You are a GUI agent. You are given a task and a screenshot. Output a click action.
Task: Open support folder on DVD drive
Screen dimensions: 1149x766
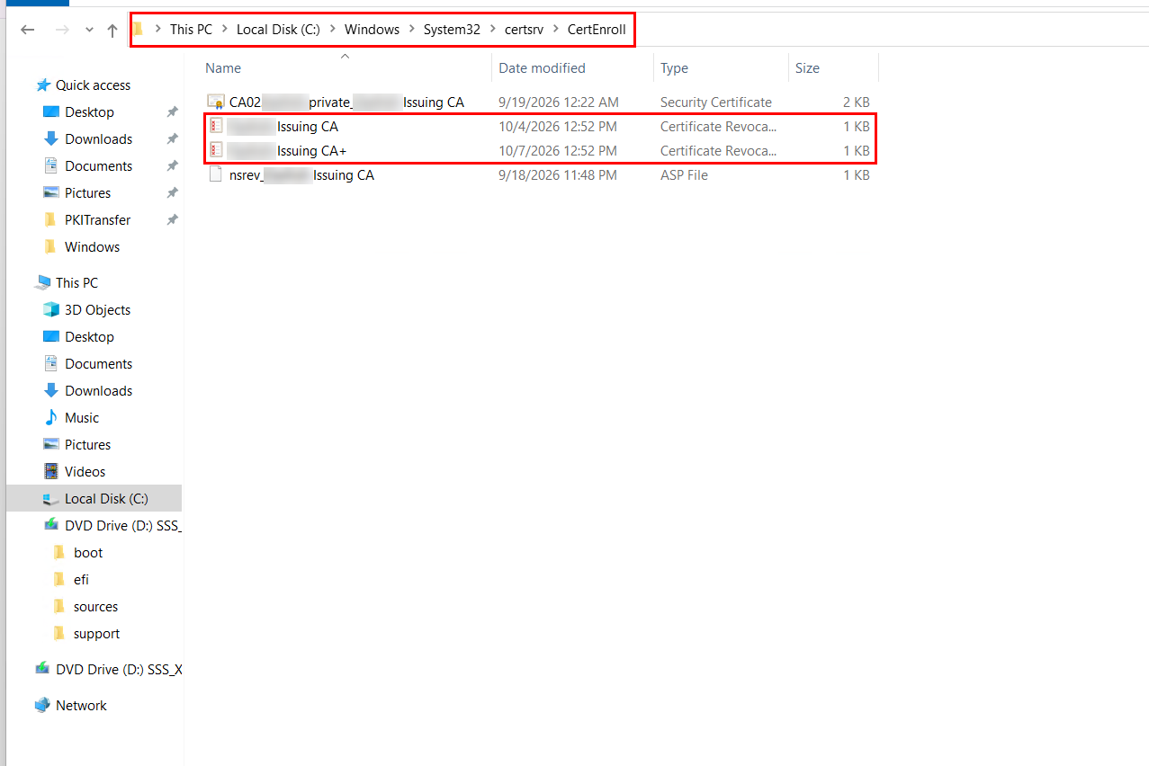(x=96, y=634)
